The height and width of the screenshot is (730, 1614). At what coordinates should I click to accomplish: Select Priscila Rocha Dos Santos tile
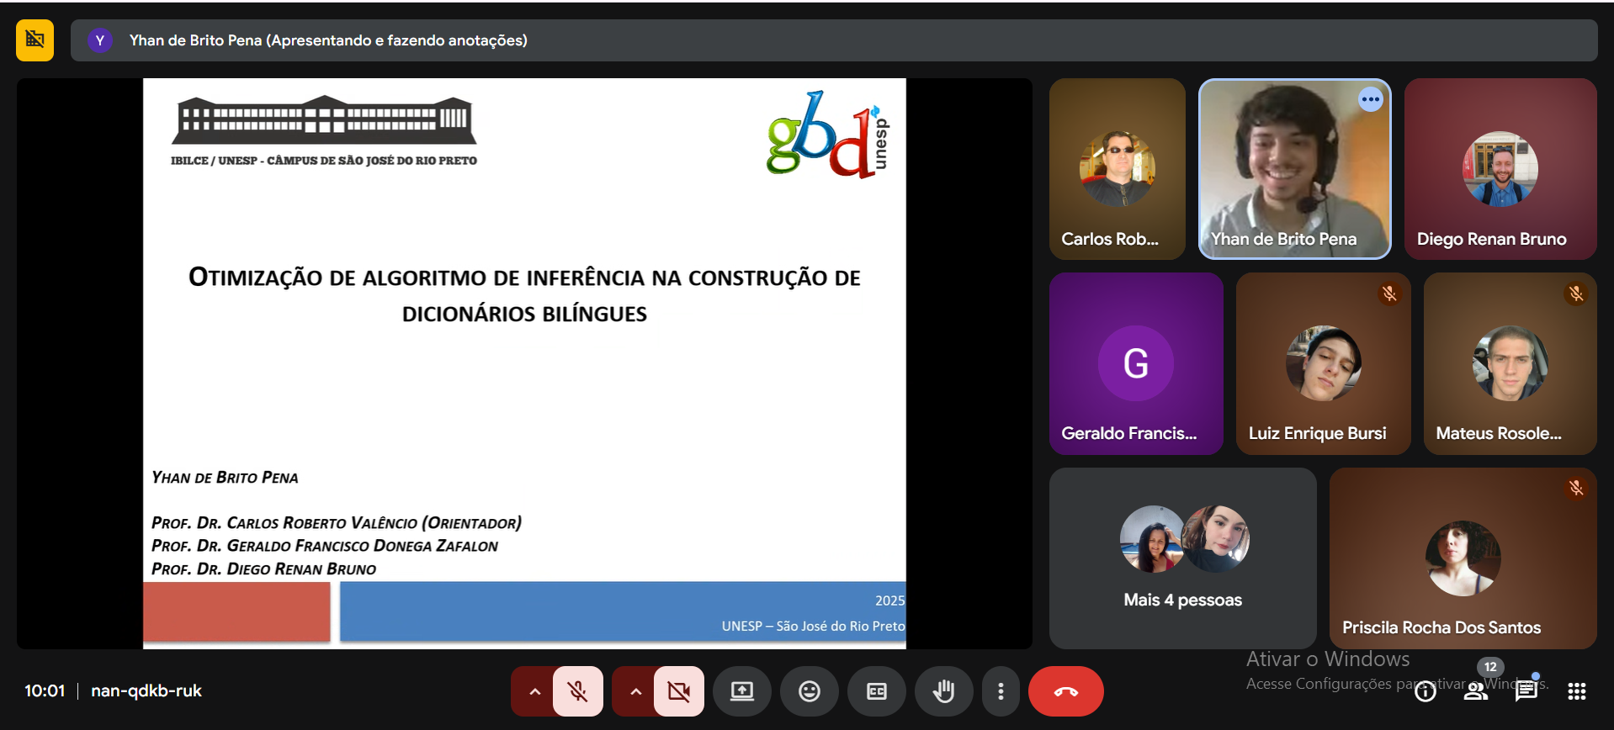[1463, 558]
